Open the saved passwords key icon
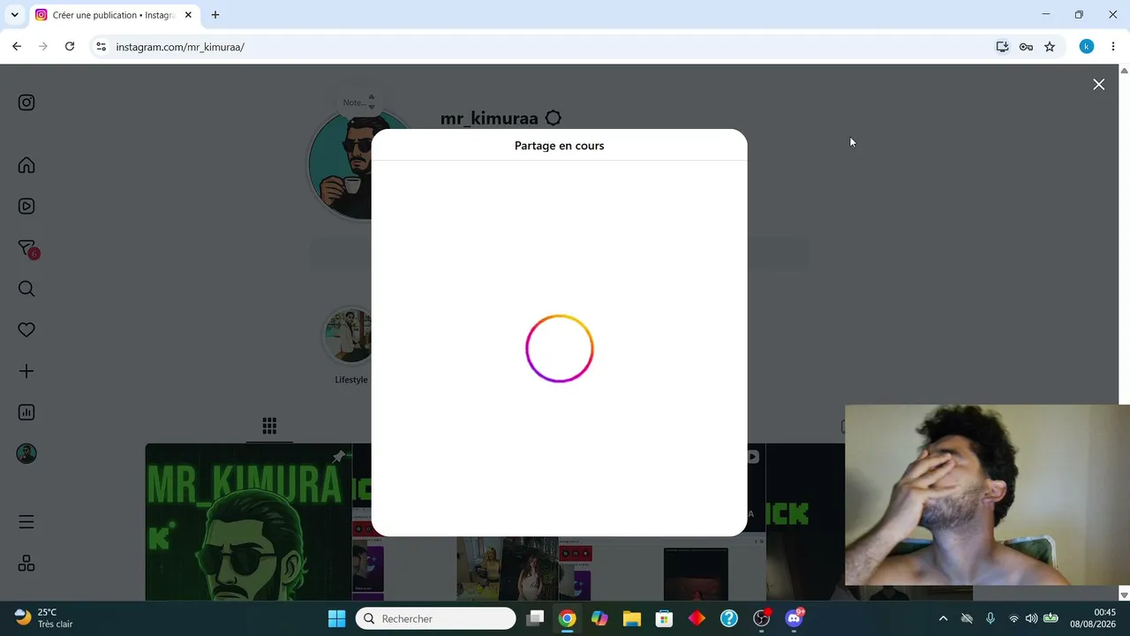Viewport: 1130px width, 636px height. [1026, 47]
